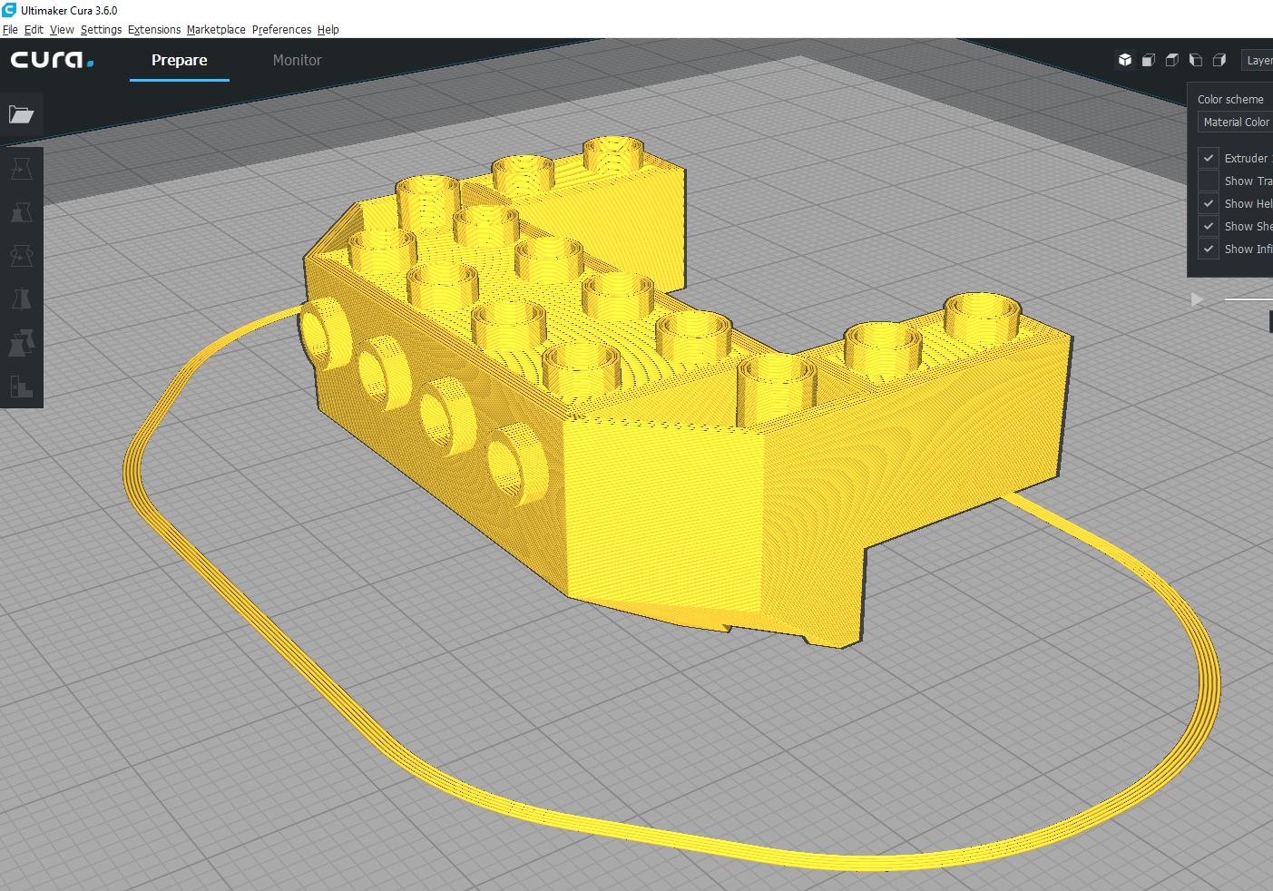The height and width of the screenshot is (891, 1273).
Task: Disable the Show Helpers checkbox
Action: point(1209,203)
